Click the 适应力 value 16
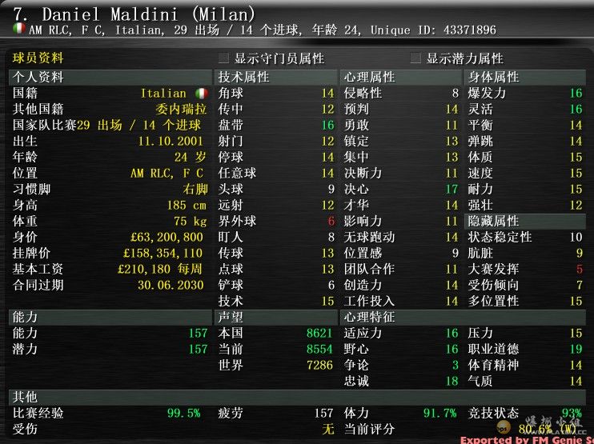The image size is (594, 444). point(452,333)
